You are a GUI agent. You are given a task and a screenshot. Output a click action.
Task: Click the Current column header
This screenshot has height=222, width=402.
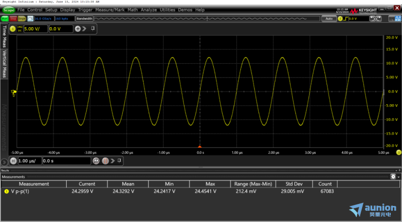[x=87, y=184]
